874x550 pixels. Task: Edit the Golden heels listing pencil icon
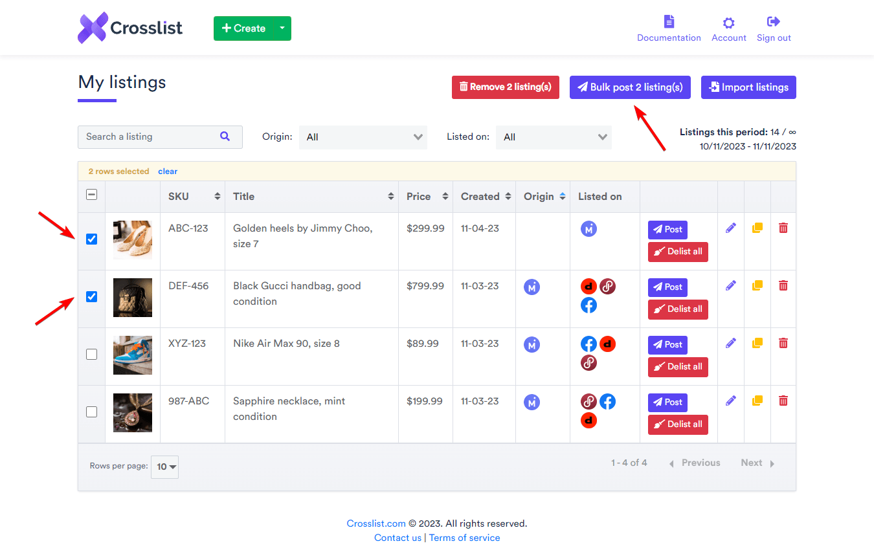tap(731, 228)
